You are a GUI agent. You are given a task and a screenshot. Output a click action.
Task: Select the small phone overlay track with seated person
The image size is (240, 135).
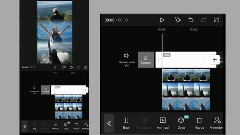click(69, 99)
